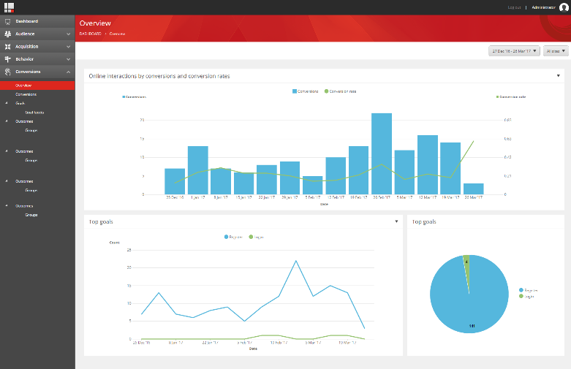Click the tallest bar for 26 Feb '17
The image size is (571, 369).
click(382, 153)
